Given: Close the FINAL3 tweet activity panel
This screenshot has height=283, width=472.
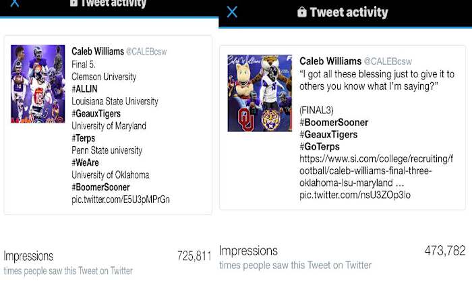Looking at the screenshot, I should click(x=232, y=12).
